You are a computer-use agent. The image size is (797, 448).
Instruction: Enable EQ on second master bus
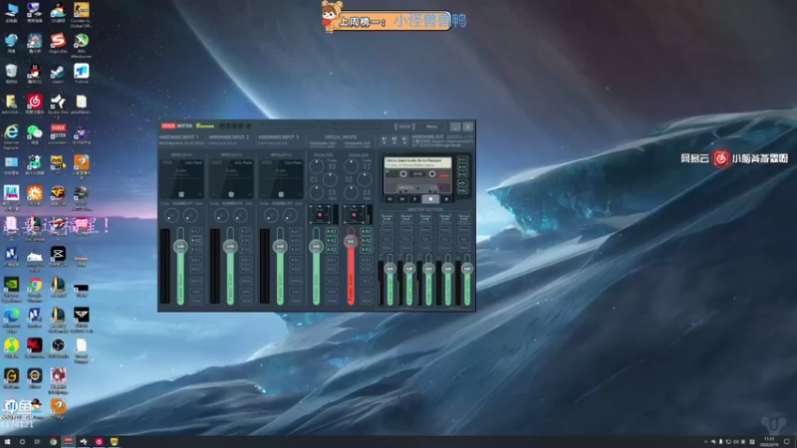tap(405, 239)
